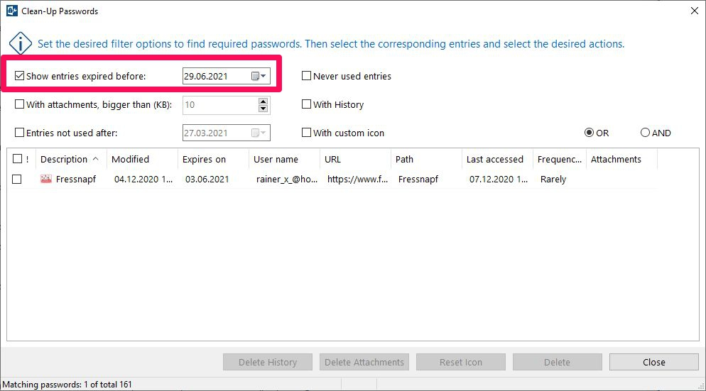Screen dimensions: 706x391
Task: Click into the expired-before date field
Action: (216, 76)
